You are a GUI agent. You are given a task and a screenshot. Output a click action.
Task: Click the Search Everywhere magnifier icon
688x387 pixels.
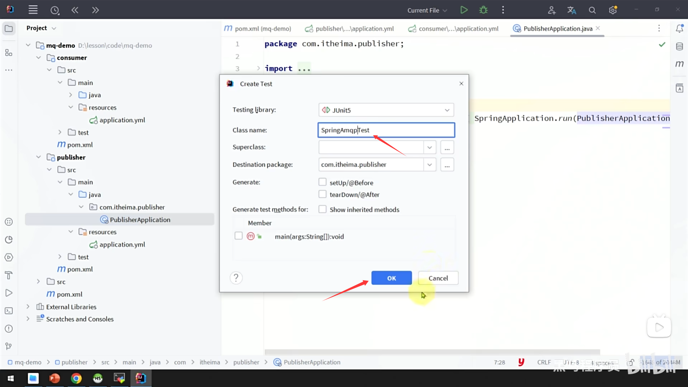click(592, 10)
